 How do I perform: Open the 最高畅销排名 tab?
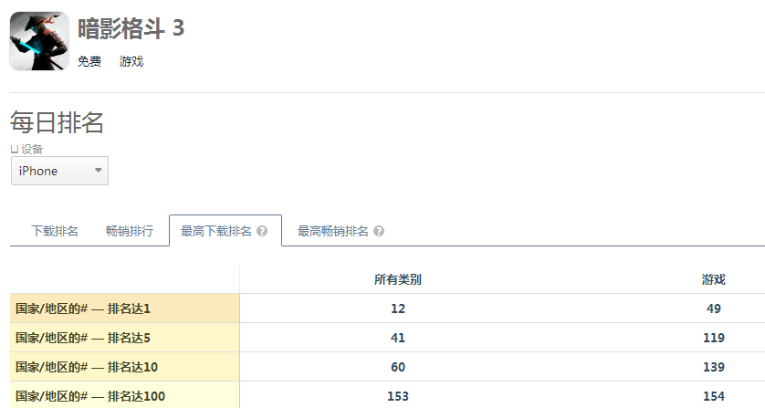click(x=333, y=231)
